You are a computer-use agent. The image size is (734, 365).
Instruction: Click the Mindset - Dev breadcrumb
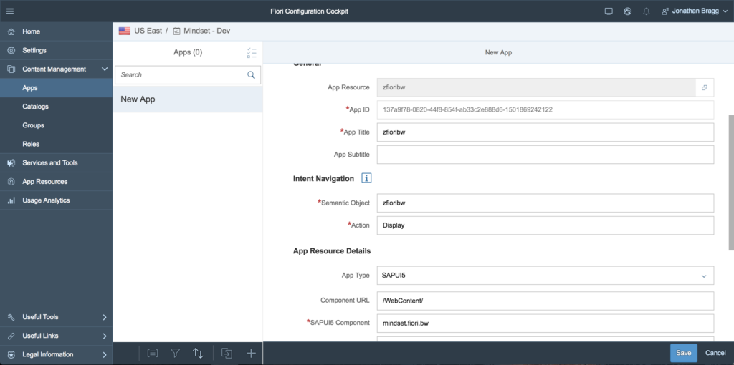coord(206,31)
